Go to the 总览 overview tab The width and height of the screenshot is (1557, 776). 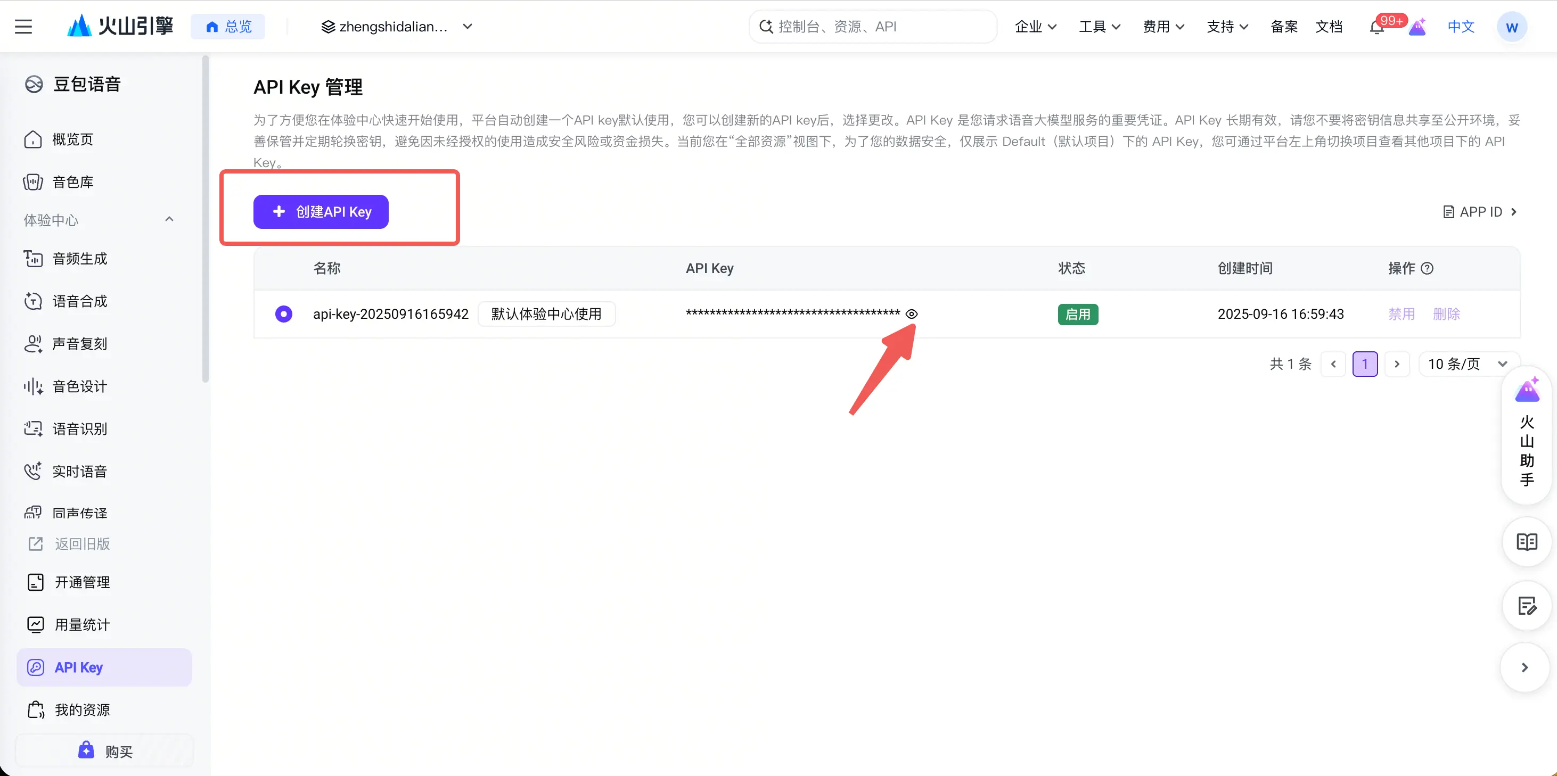[x=228, y=27]
